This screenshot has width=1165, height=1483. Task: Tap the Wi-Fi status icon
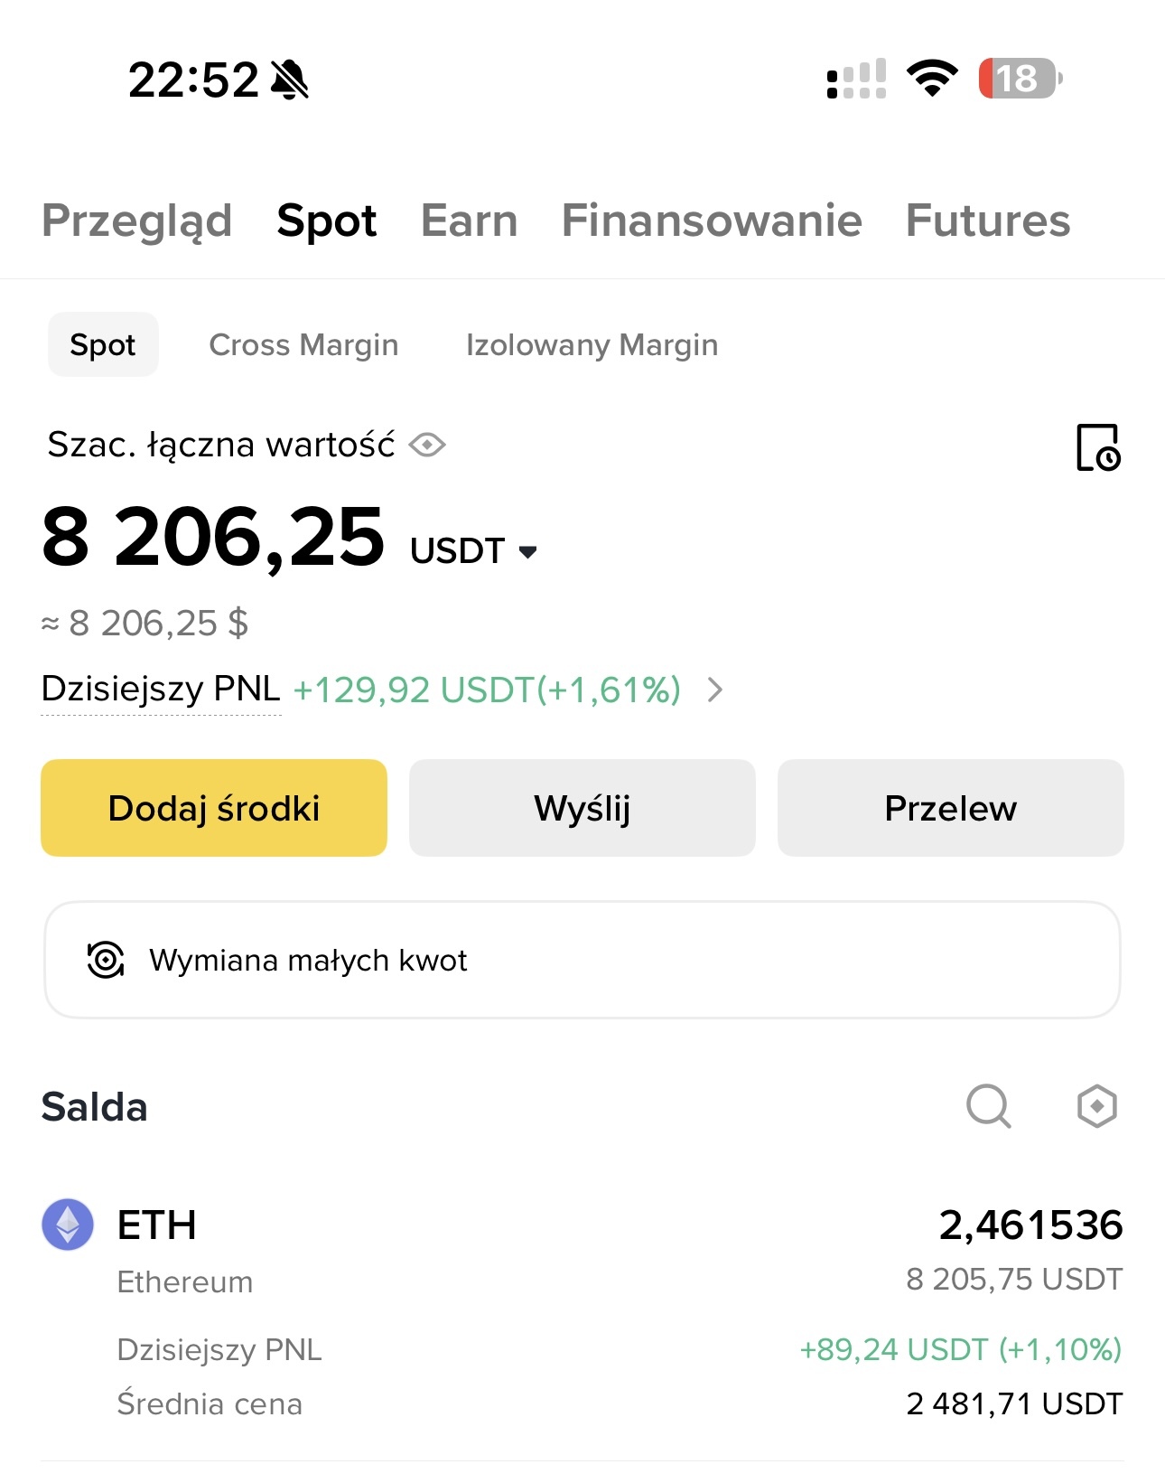point(932,79)
